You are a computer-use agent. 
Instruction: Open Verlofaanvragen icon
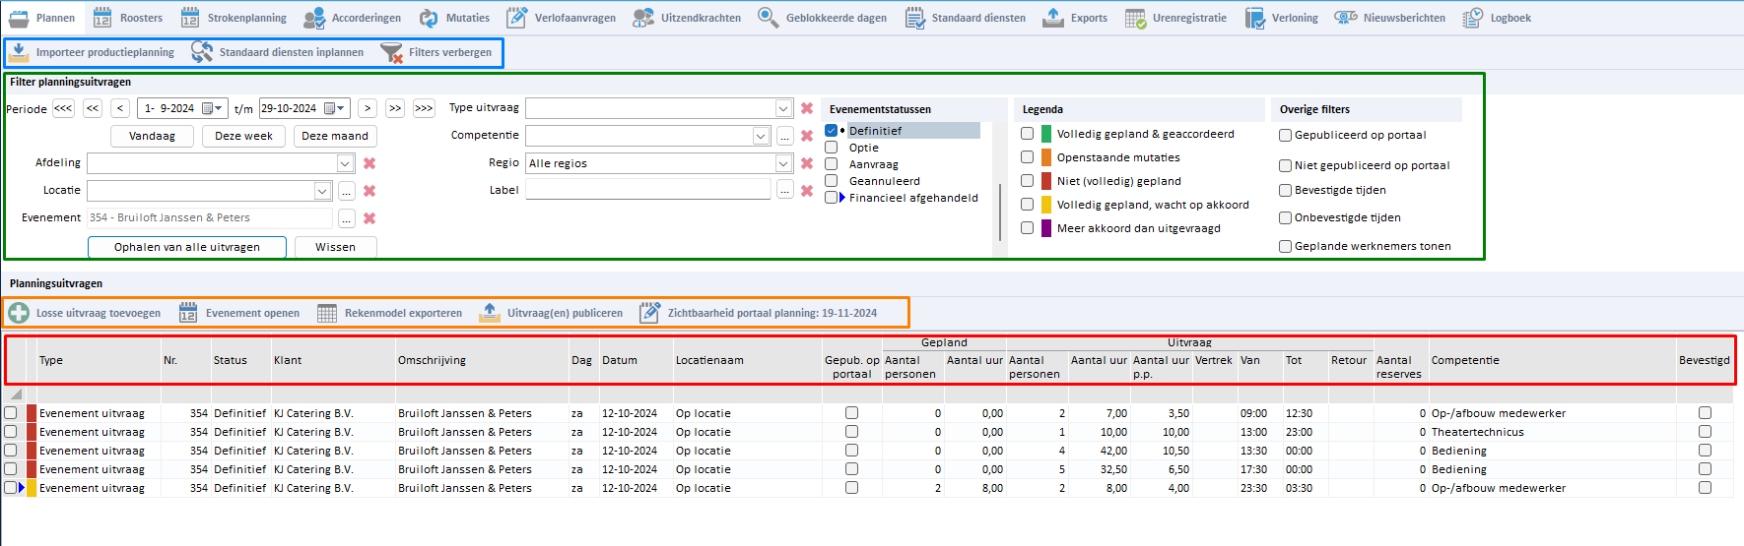[x=517, y=18]
